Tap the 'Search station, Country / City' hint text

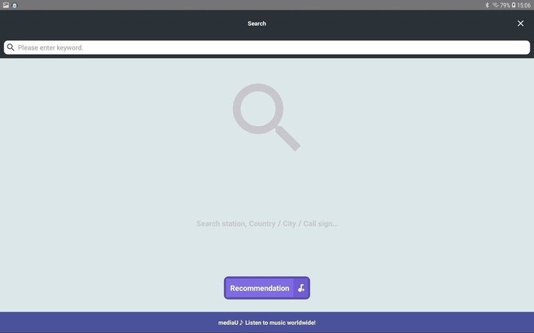267,223
